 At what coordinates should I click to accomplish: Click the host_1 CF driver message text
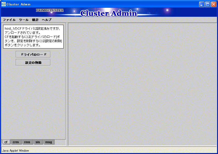pyautogui.click(x=33, y=37)
